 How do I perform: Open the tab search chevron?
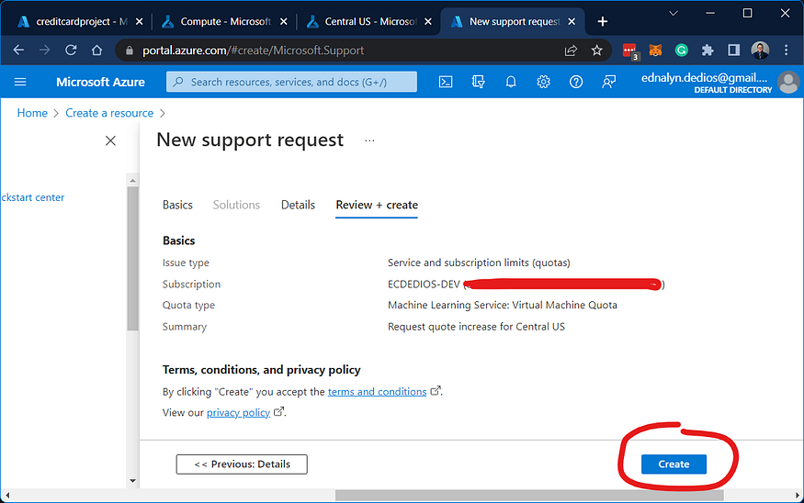tap(674, 14)
